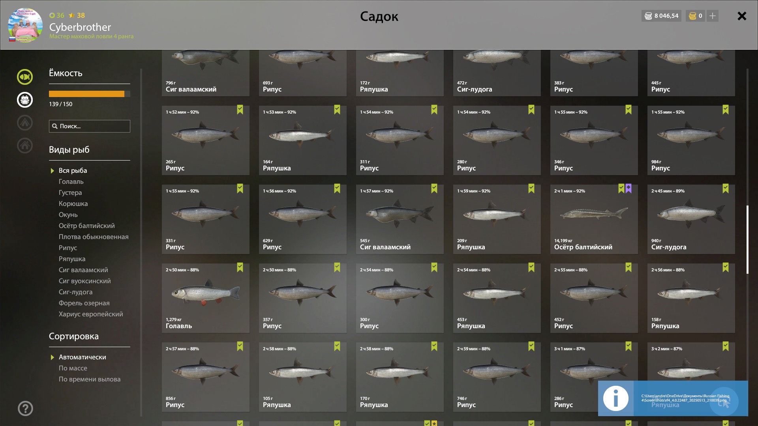Click the silver coins balance icon
Image resolution: width=758 pixels, height=426 pixels.
point(648,16)
